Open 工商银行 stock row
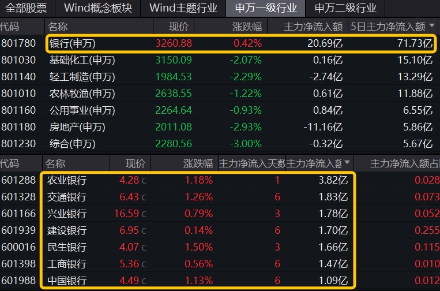 click(220, 263)
